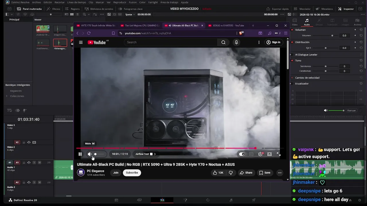Click the Volumen value field 0.0
This screenshot has height=206, width=367.
coord(344,35)
